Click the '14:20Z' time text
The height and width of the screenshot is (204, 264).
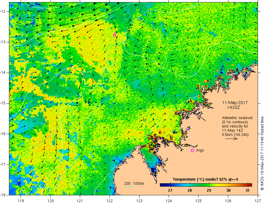point(233,107)
